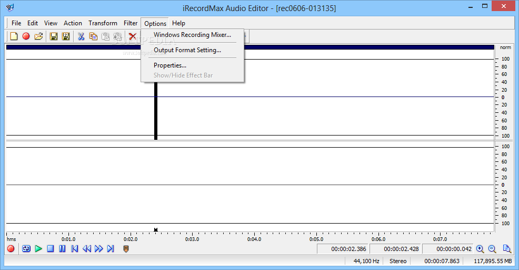The height and width of the screenshot is (270, 519).
Task: Create a new file with the toolbar icon
Action: (14, 36)
